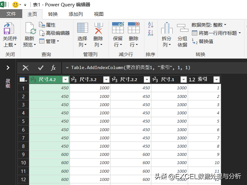The height and width of the screenshot is (185, 247).
Task: Click the Excel app icon in title bar
Action: (3, 4)
